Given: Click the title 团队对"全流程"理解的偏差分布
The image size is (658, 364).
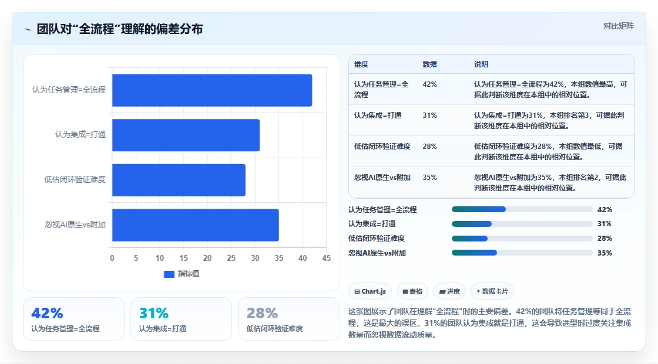Looking at the screenshot, I should point(120,29).
